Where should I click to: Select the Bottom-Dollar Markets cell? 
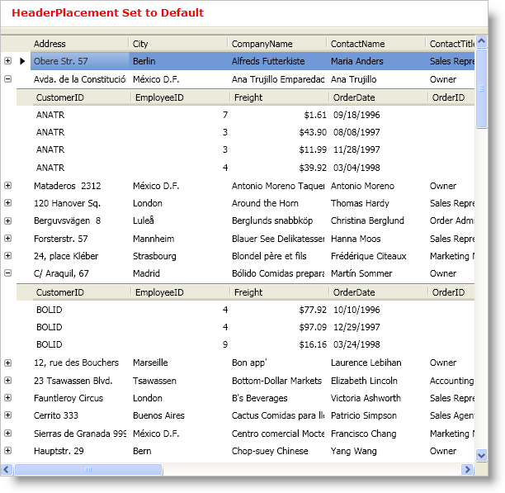[x=277, y=381]
